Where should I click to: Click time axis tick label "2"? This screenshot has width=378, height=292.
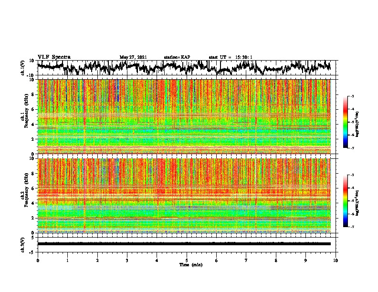coord(97,261)
